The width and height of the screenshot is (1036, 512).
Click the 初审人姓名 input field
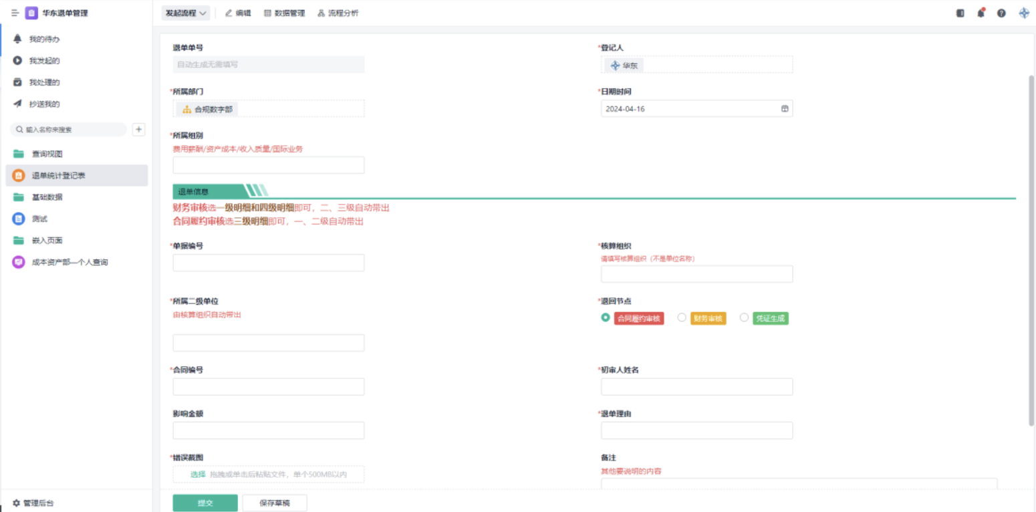tap(696, 386)
